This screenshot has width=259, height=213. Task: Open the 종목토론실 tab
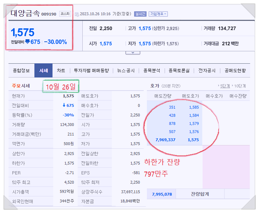[x=179, y=71]
